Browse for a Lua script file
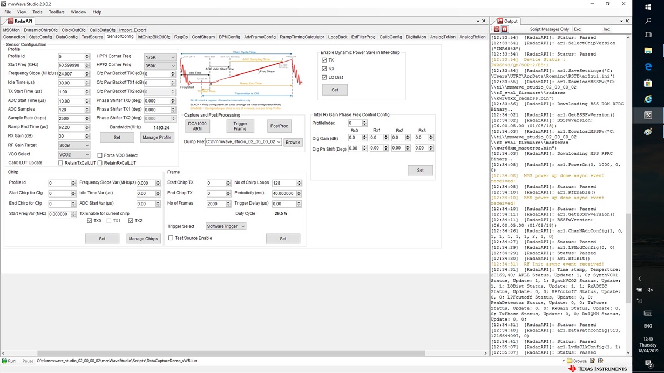The width and height of the screenshot is (664, 373). 577,361
